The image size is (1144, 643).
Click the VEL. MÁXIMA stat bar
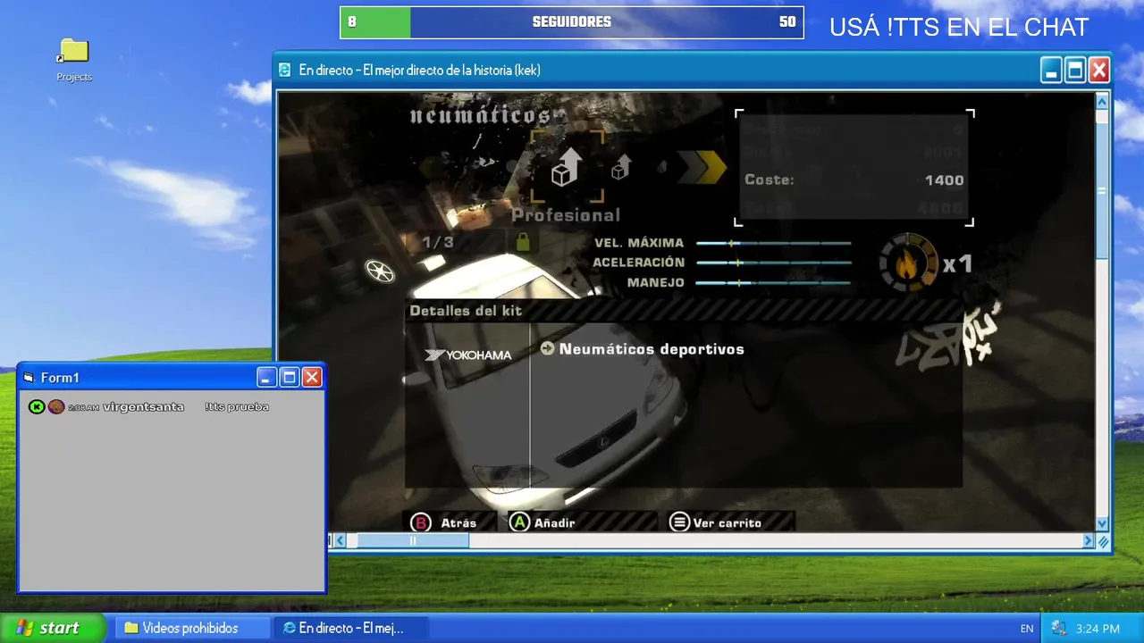pyautogui.click(x=773, y=243)
